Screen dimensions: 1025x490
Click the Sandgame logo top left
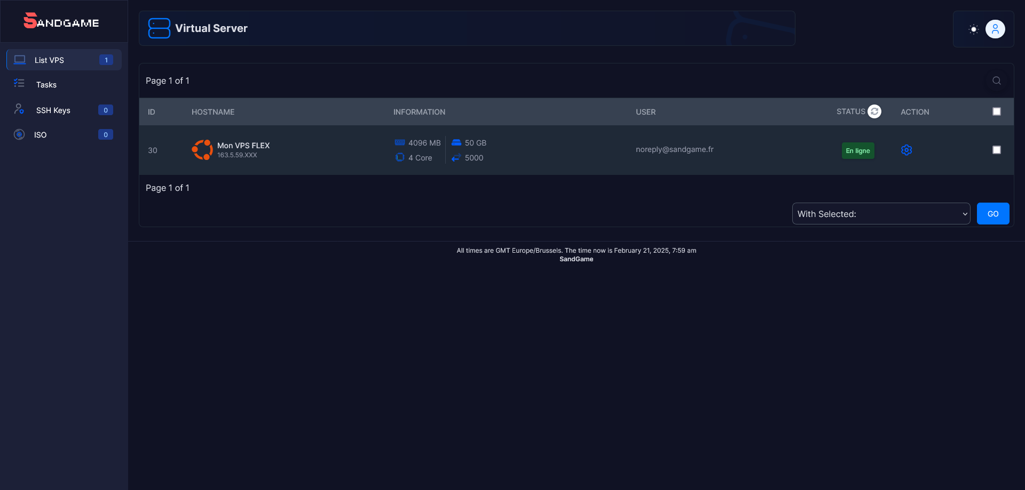(61, 21)
